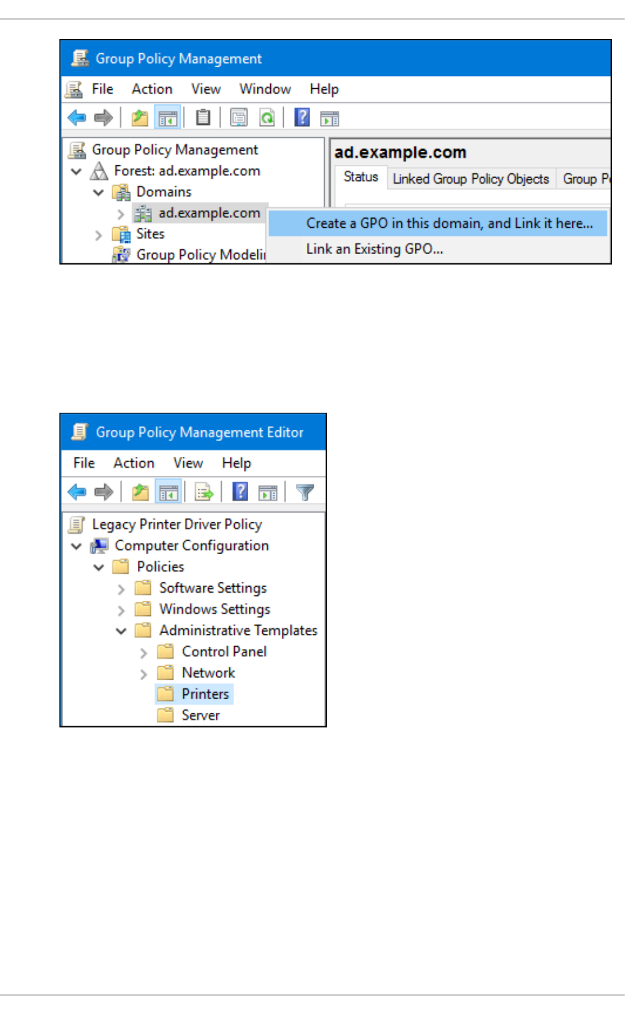625x1014 pixels.
Task: Open View menu in Group Policy Management
Action: pyautogui.click(x=206, y=89)
